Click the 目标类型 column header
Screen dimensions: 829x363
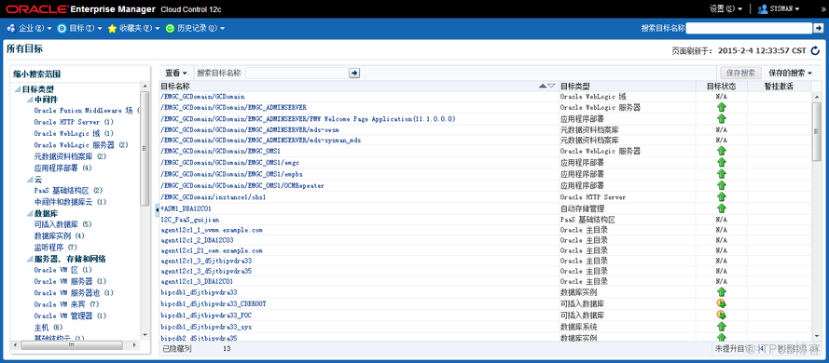(574, 86)
